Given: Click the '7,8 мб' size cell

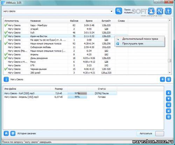Looking at the screenshot, I should (59, 93).
